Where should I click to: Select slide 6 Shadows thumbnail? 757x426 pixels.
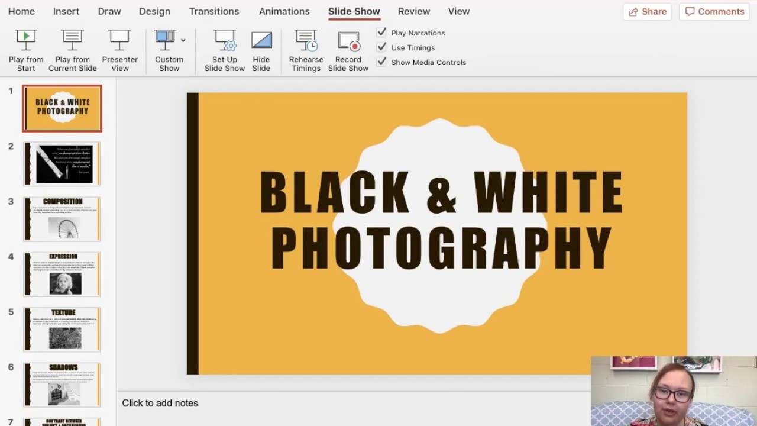(x=62, y=385)
